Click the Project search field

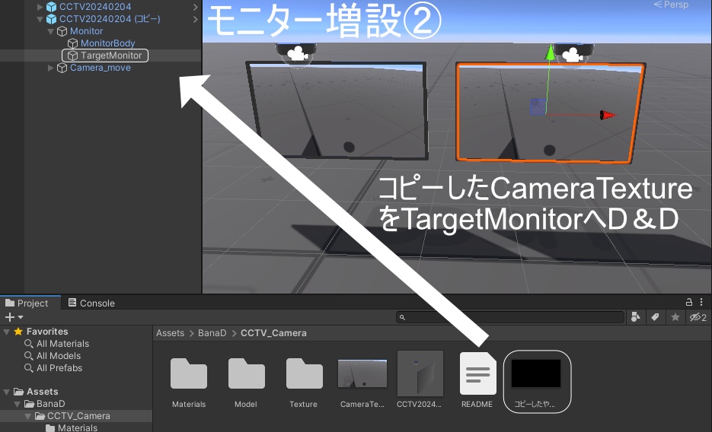[510, 317]
